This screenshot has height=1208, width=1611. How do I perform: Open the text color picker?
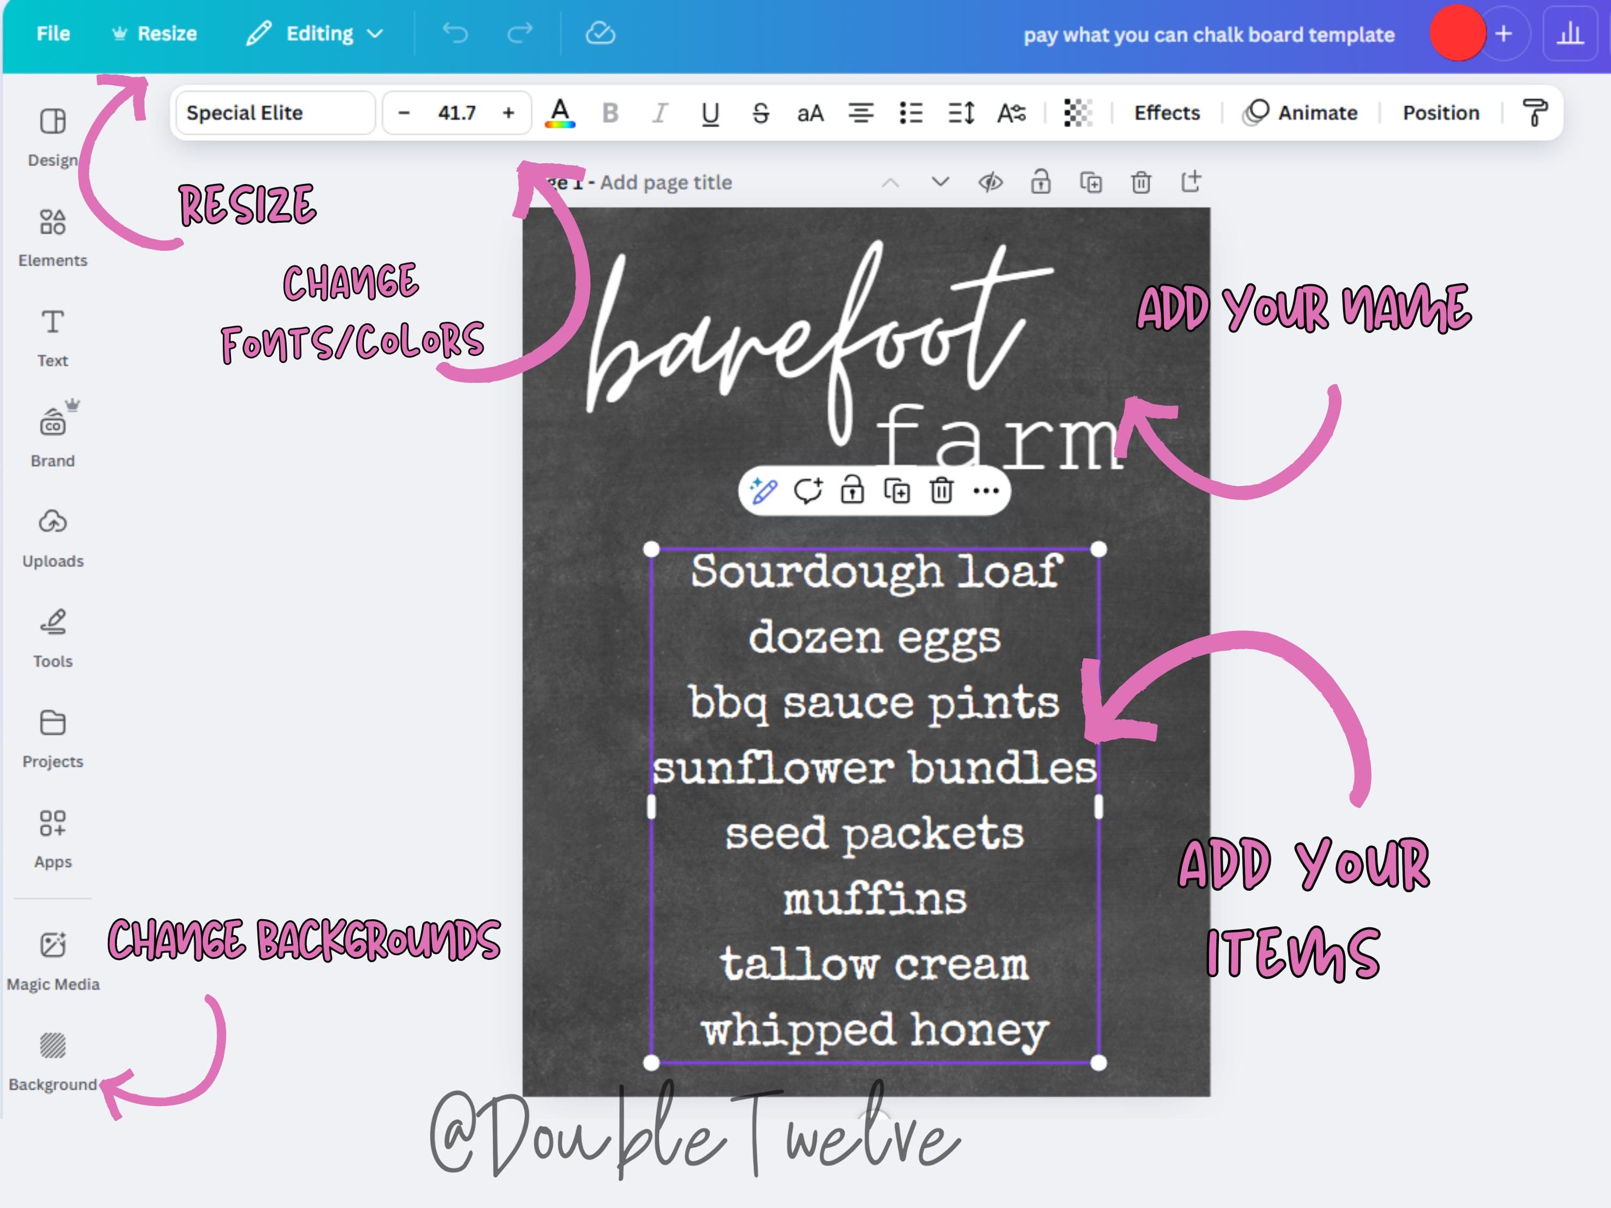[x=560, y=113]
